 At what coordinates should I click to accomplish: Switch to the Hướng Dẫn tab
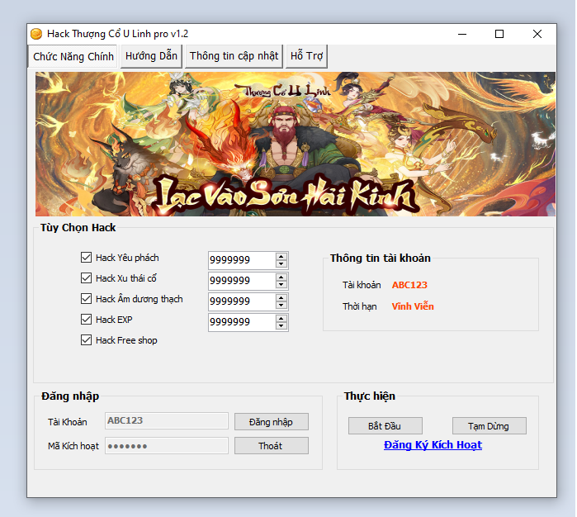pyautogui.click(x=151, y=56)
